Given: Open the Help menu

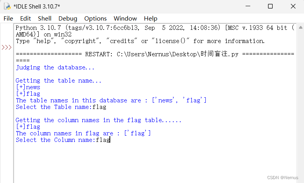Looking at the screenshot, I should (150, 19).
